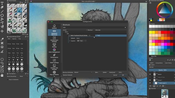Collapse the Edit tree node
The height and width of the screenshot is (98, 175).
click(66, 34)
